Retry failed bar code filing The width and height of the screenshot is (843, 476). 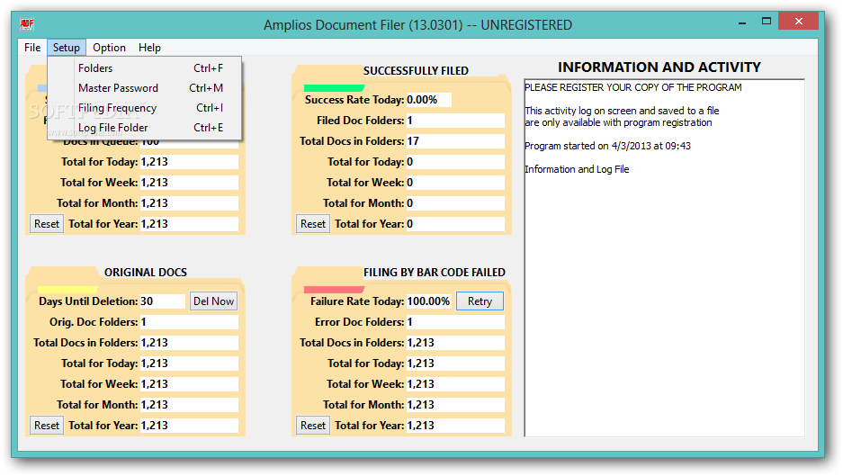(x=480, y=301)
